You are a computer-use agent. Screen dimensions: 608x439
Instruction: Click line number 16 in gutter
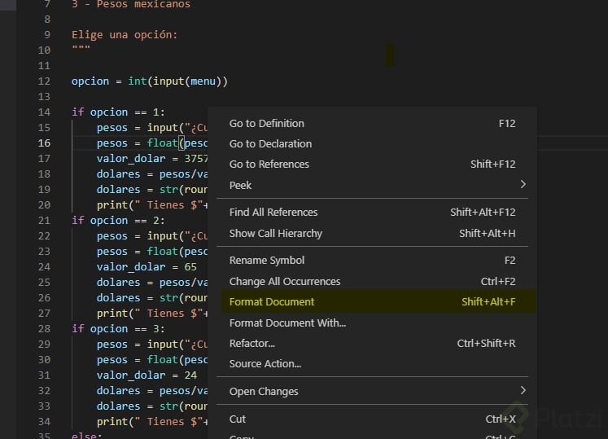click(44, 143)
